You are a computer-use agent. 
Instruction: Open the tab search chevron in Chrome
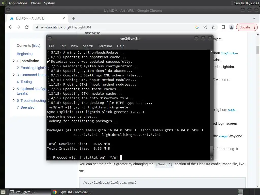[x=254, y=18]
